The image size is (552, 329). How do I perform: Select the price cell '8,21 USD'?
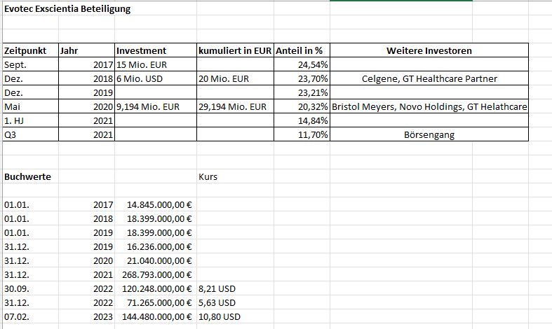pyautogui.click(x=235, y=288)
